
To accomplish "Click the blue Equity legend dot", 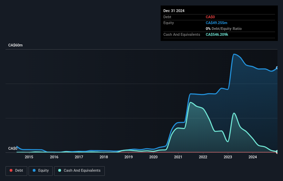I will [34, 170].
